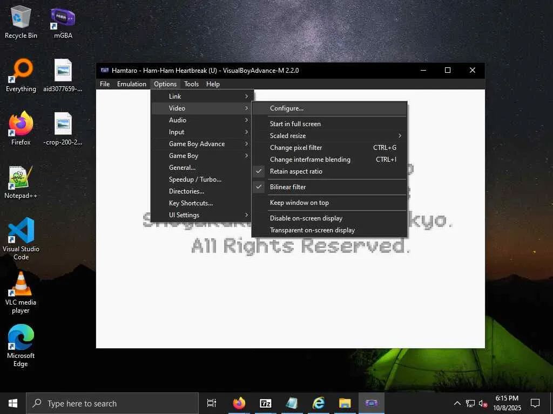
Task: Open the Emulation menu
Action: (x=132, y=84)
